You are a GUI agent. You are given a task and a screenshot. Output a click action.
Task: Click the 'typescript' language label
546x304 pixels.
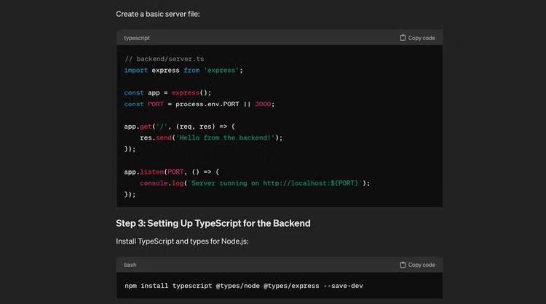137,38
